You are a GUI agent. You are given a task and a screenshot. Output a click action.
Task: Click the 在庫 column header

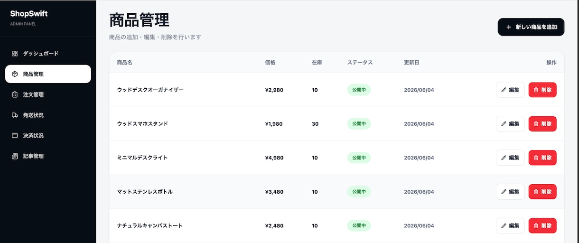[317, 63]
